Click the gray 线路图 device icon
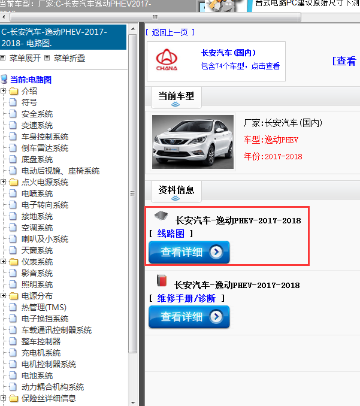Image resolution: width=360 pixels, height=406 pixels. (161, 215)
